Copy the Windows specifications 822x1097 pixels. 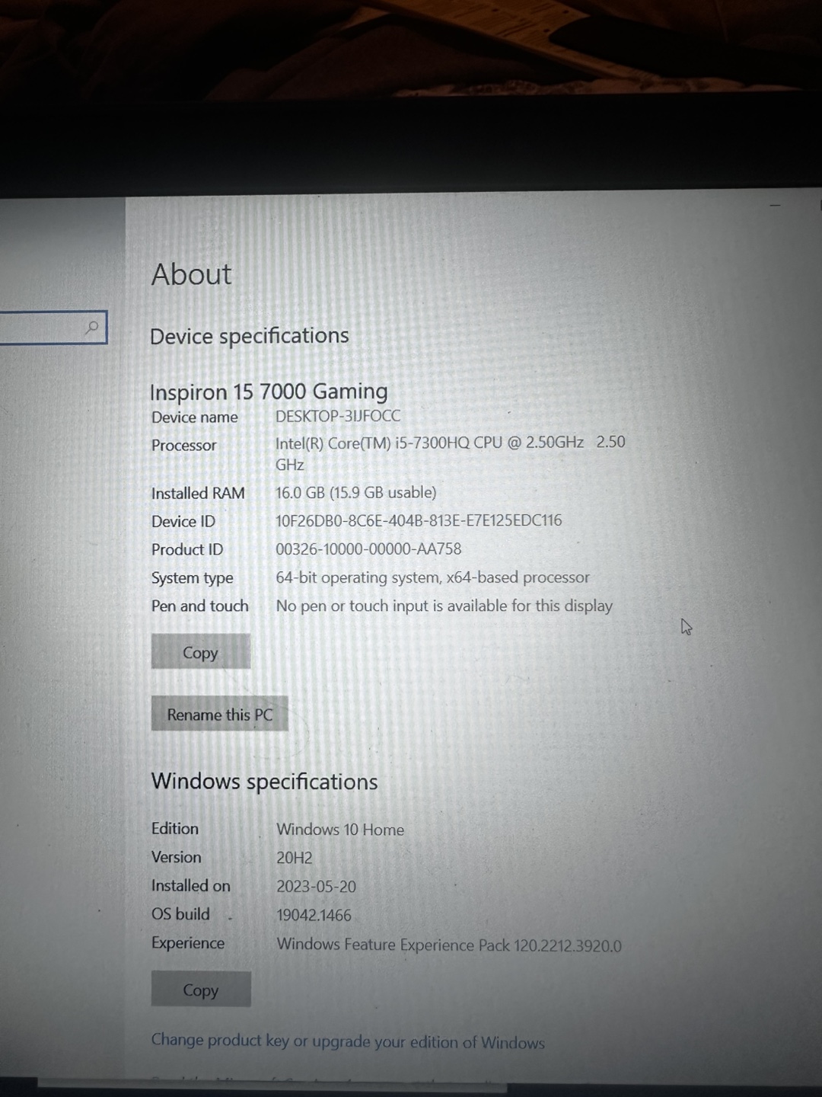click(201, 990)
